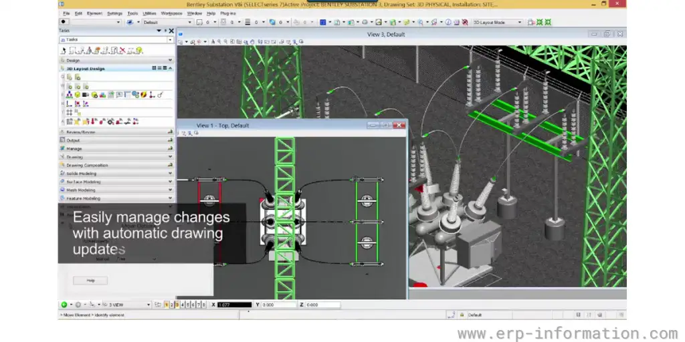Click the gear cog icon in bottom task row
Image resolution: width=685 pixels, height=342 pixels.
110,122
